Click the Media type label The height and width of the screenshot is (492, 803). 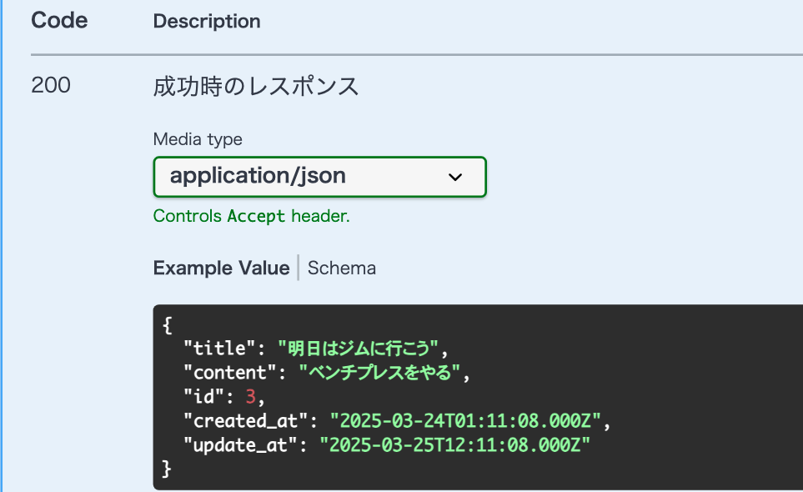coord(198,139)
